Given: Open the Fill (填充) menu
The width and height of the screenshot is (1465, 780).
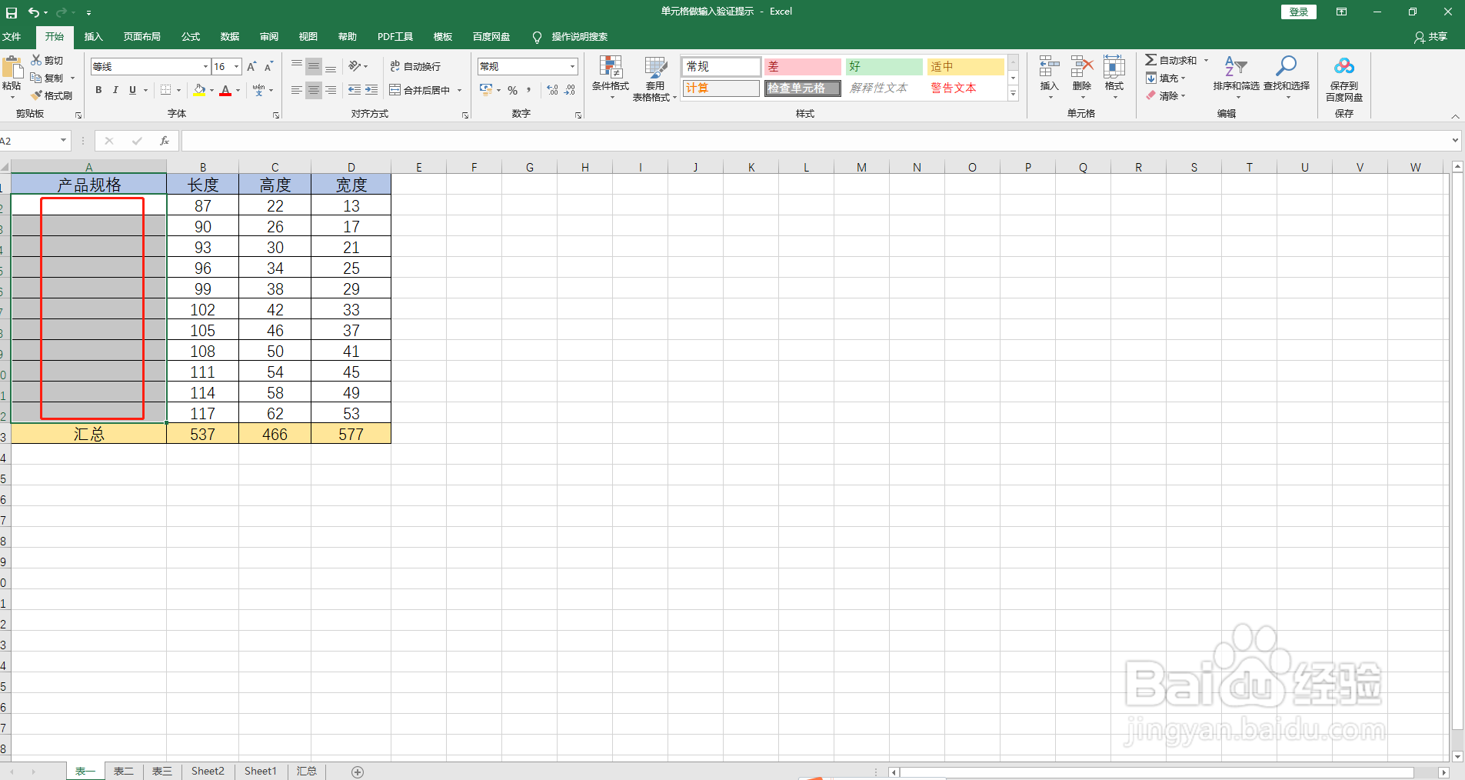Looking at the screenshot, I should (x=1164, y=78).
